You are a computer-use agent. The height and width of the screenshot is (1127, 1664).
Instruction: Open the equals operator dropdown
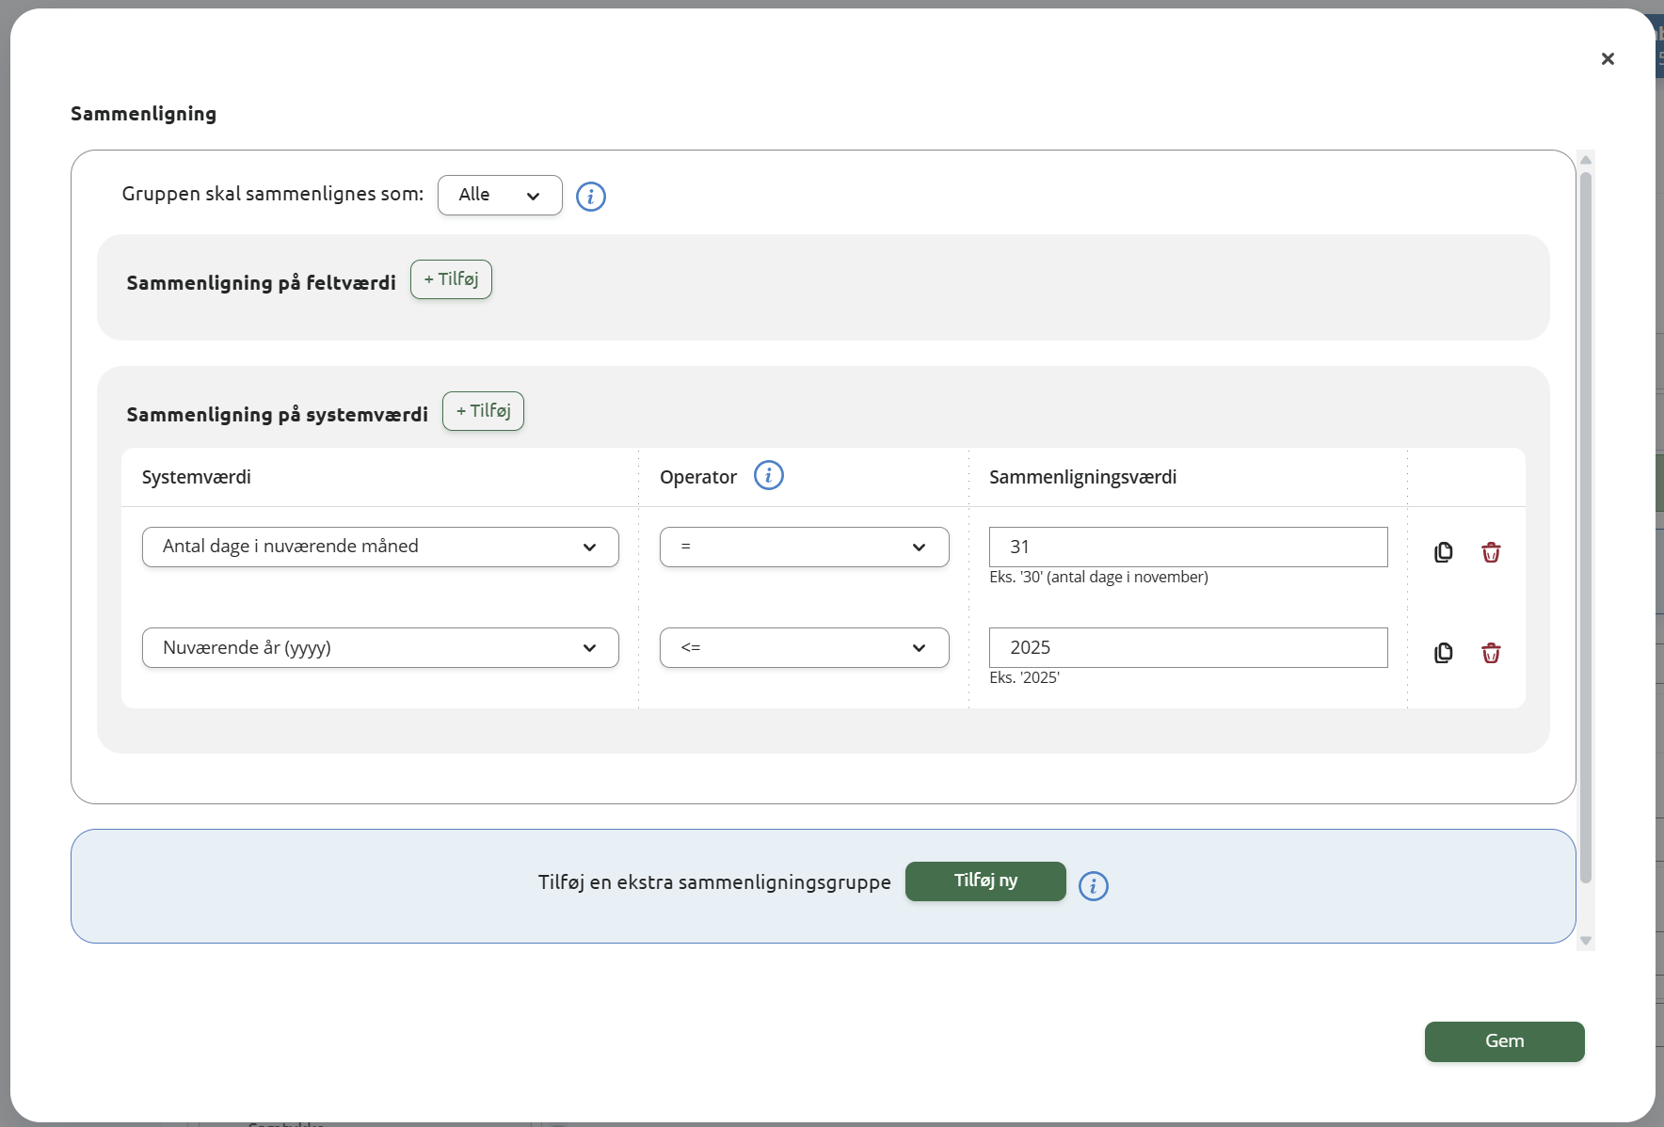pos(804,547)
